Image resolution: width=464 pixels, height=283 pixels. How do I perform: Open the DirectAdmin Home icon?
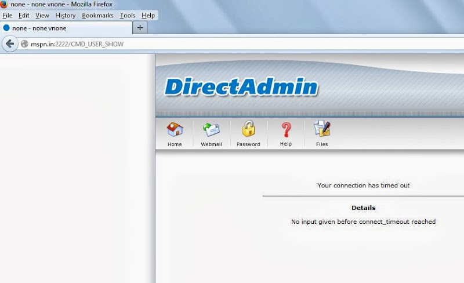click(175, 129)
